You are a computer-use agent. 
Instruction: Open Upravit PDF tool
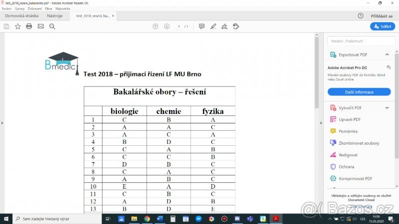pyautogui.click(x=350, y=119)
